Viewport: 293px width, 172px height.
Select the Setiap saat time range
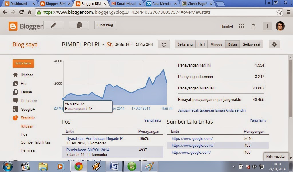[251, 44]
